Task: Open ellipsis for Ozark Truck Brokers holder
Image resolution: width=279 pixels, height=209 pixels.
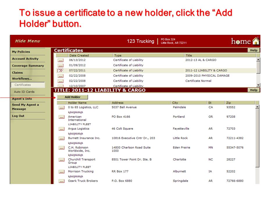Action: [62, 181]
